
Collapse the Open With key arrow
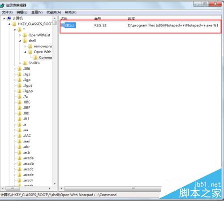click(x=25, y=52)
